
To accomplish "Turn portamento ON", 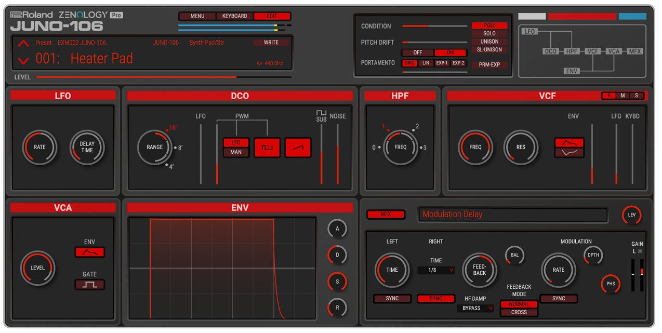I will (450, 53).
